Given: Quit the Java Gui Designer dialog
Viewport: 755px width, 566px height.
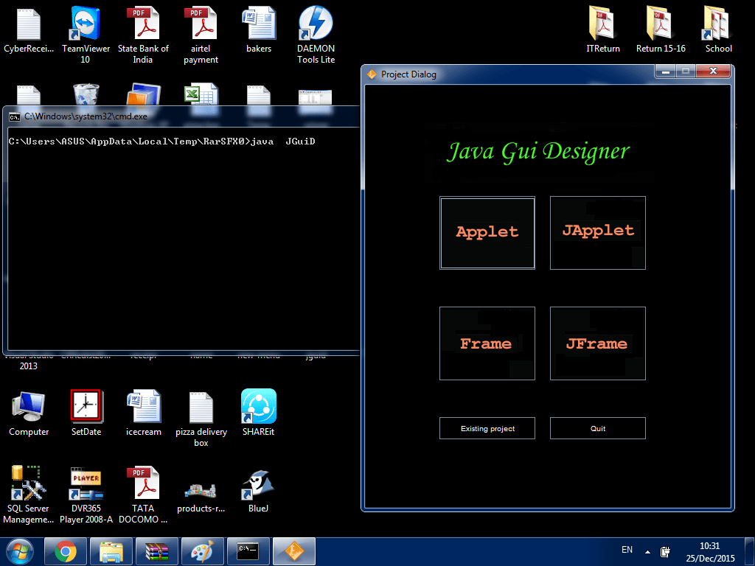Looking at the screenshot, I should 597,427.
